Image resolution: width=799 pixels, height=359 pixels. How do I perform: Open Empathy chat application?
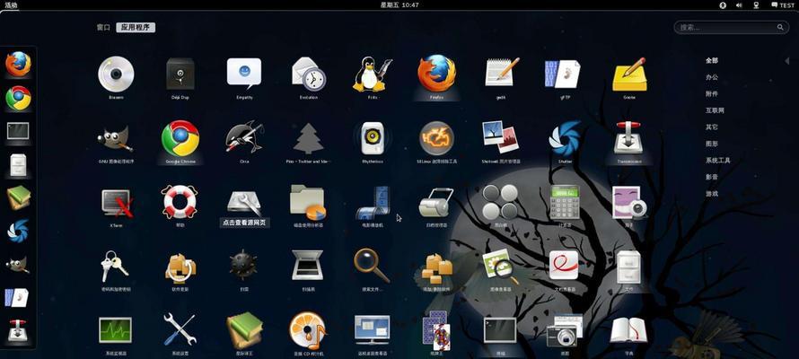coord(244,74)
